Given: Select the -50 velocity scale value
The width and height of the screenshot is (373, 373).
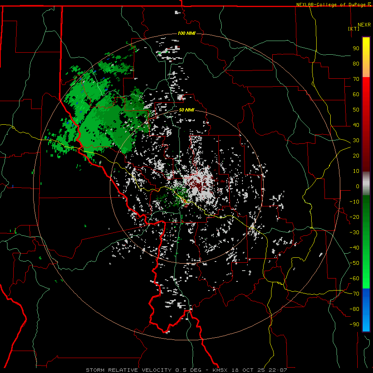Looking at the screenshot, I should [354, 263].
